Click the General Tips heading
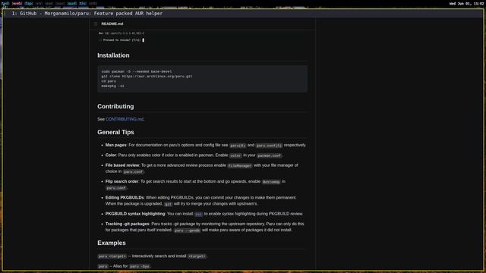The height and width of the screenshot is (273, 486). point(115,132)
